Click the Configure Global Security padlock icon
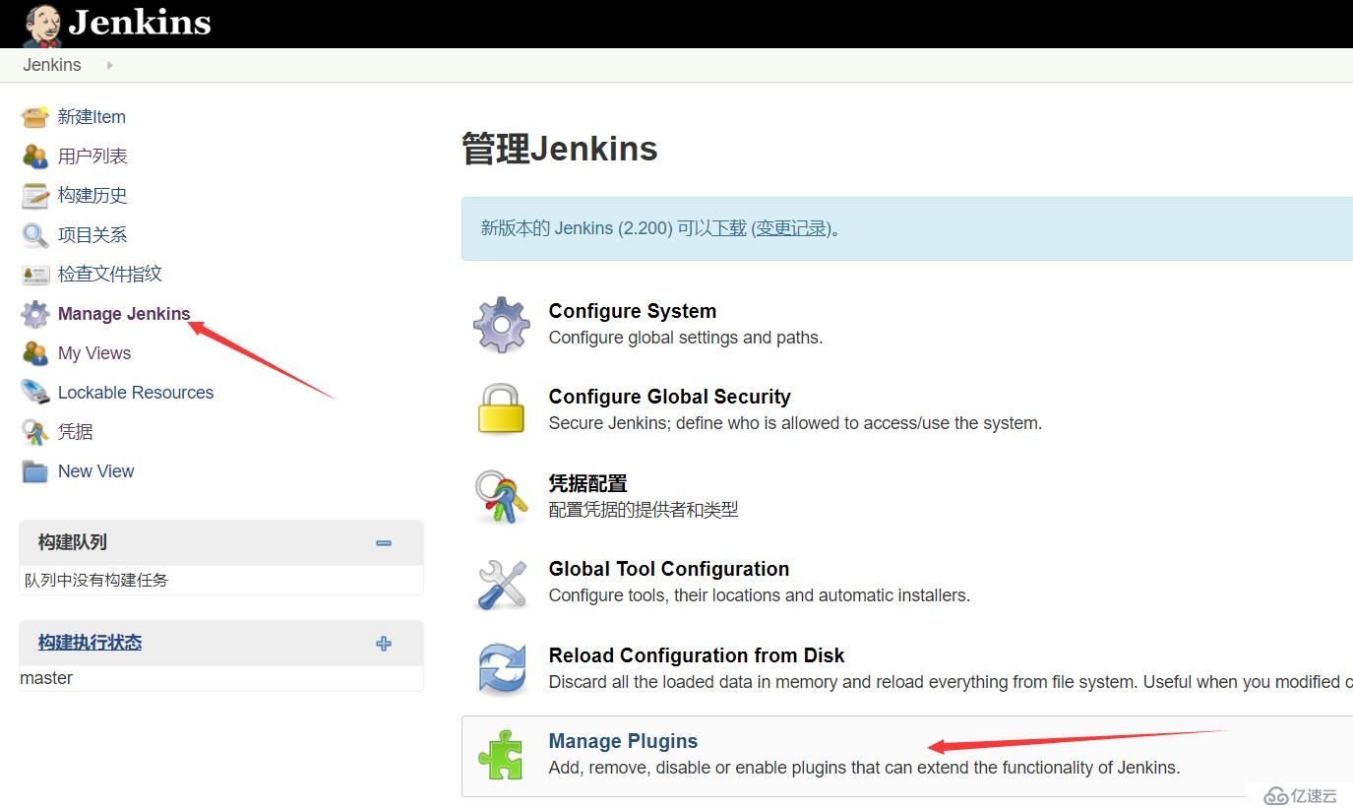This screenshot has width=1353, height=808. [x=502, y=408]
